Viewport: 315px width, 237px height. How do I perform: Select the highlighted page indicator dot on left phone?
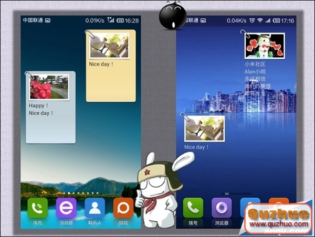point(69,193)
